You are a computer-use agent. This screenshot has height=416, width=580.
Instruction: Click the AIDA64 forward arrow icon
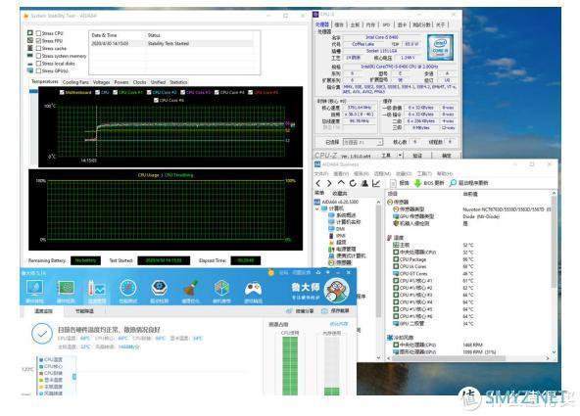pyautogui.click(x=329, y=183)
